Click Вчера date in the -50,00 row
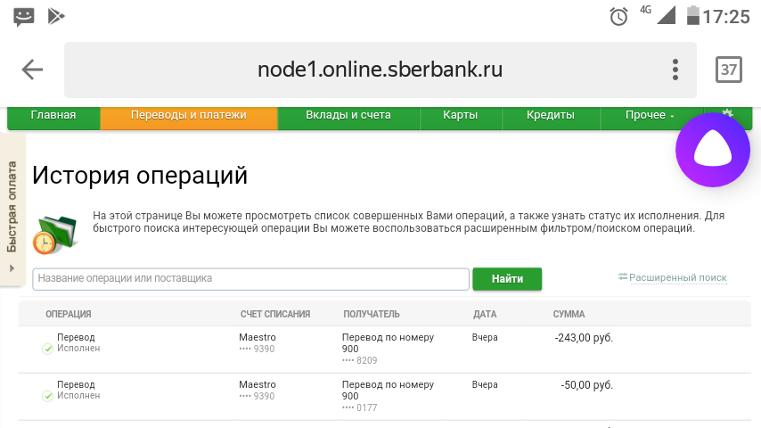The height and width of the screenshot is (428, 761). pos(485,384)
